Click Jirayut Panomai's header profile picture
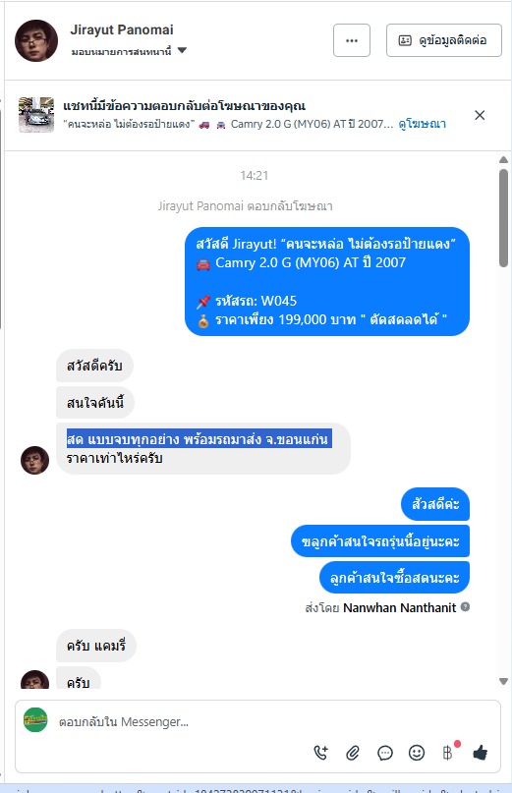 coord(36,40)
